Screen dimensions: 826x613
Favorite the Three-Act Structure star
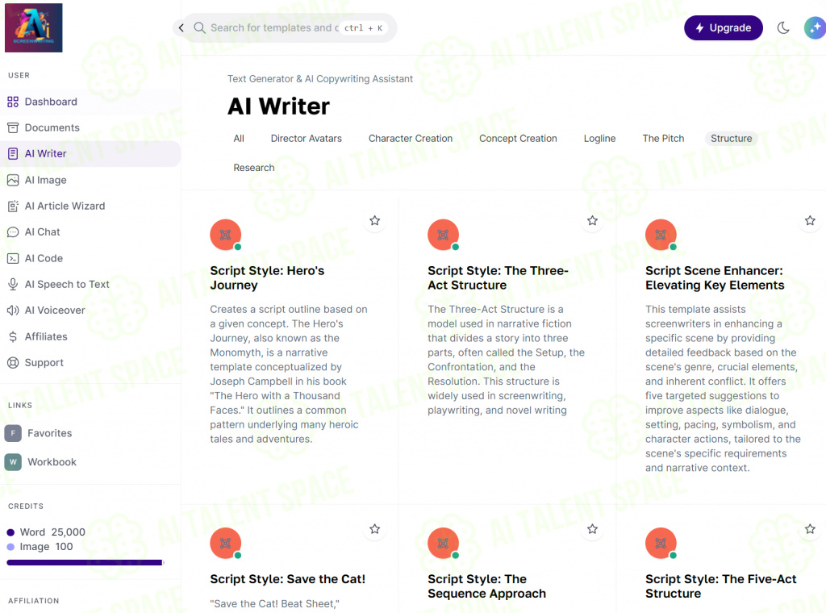click(592, 221)
